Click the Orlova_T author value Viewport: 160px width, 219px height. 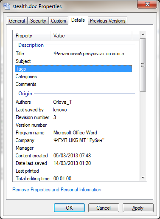click(63, 102)
